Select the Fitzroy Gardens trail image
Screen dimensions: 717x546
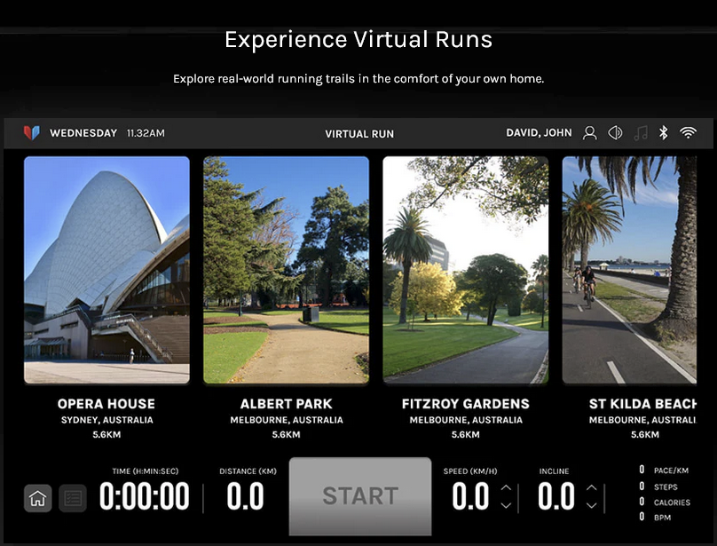pos(465,270)
